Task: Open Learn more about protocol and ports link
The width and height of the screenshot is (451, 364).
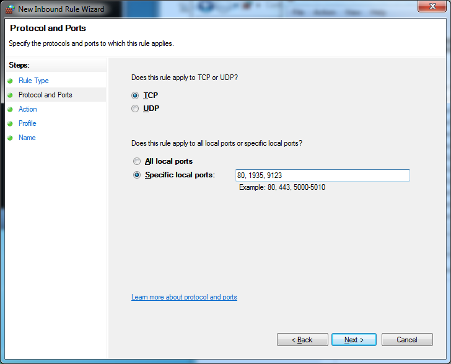Action: pyautogui.click(x=184, y=297)
